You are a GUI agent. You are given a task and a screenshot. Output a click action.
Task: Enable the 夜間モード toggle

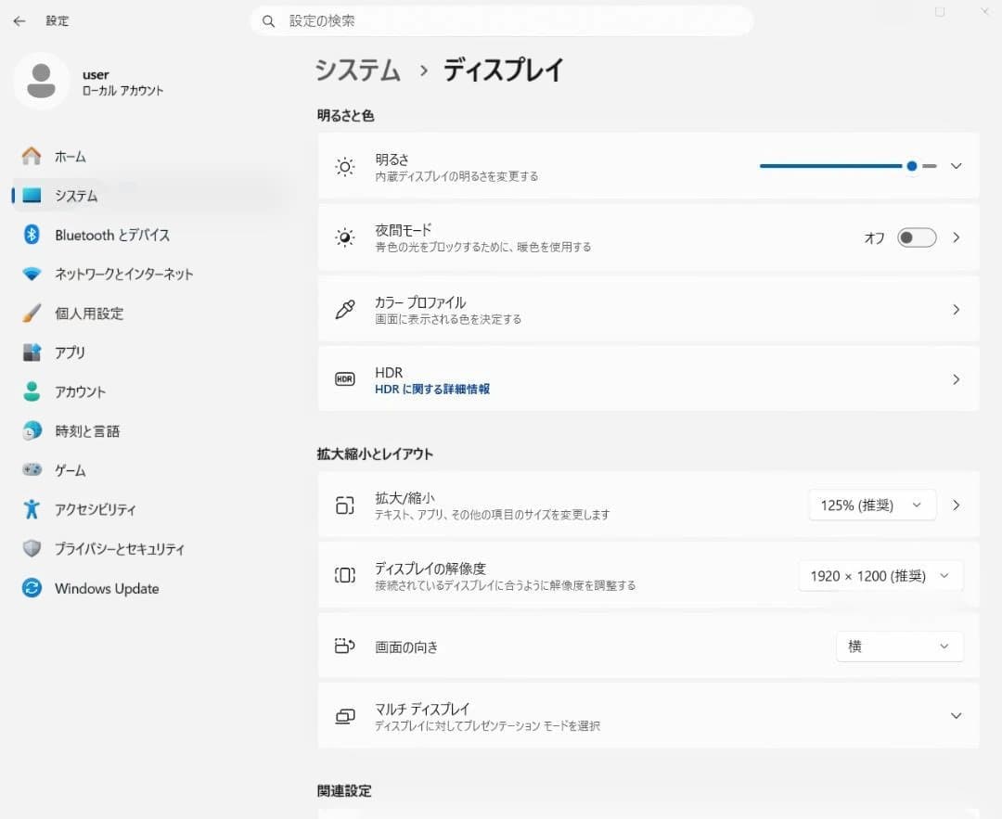coord(916,237)
